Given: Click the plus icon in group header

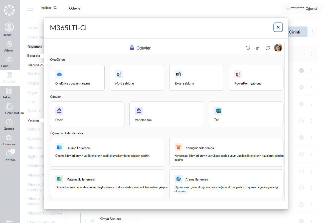Looking at the screenshot, I should 304,54.
